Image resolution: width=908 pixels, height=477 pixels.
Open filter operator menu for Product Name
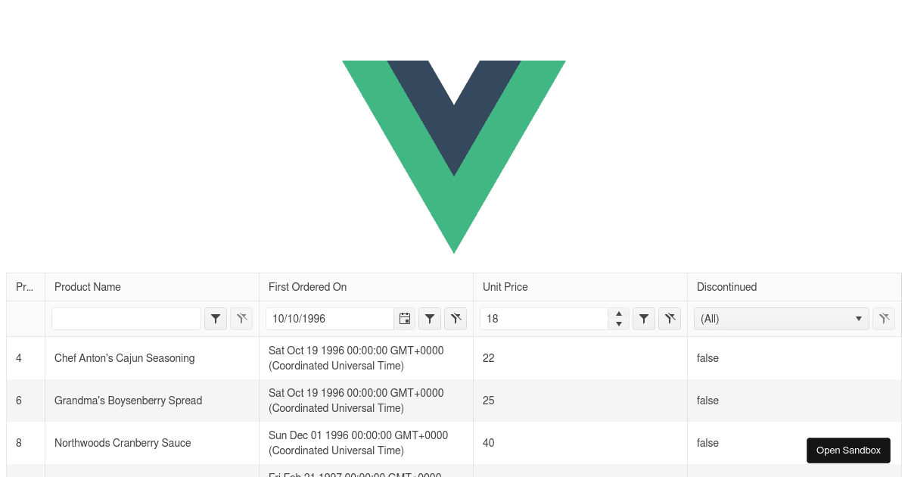(216, 319)
